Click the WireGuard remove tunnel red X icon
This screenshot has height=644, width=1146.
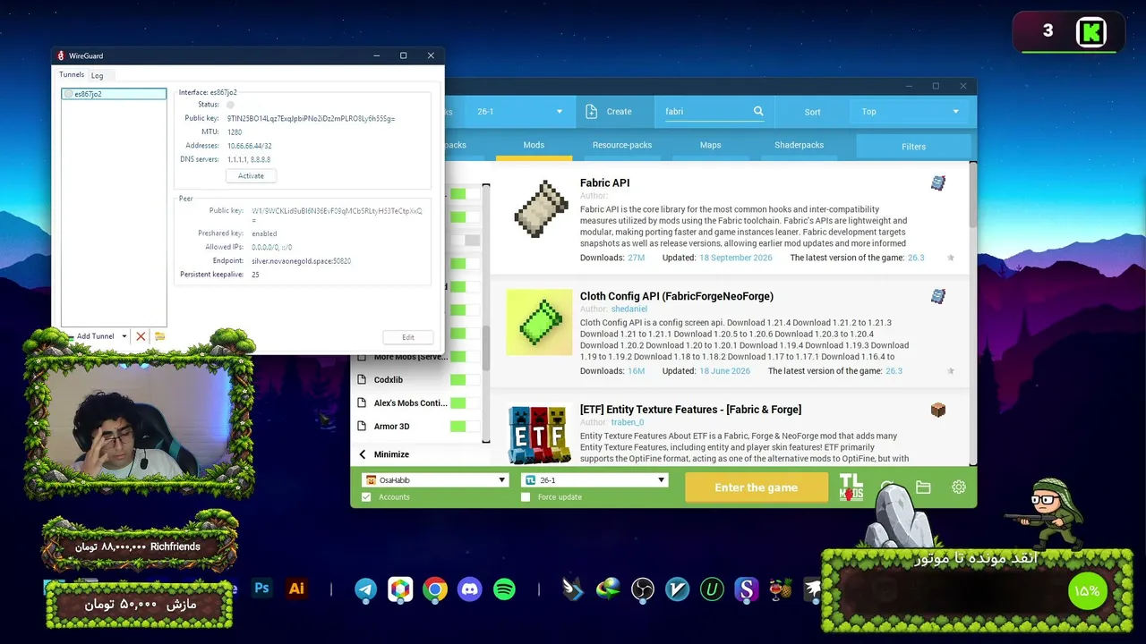coord(141,336)
